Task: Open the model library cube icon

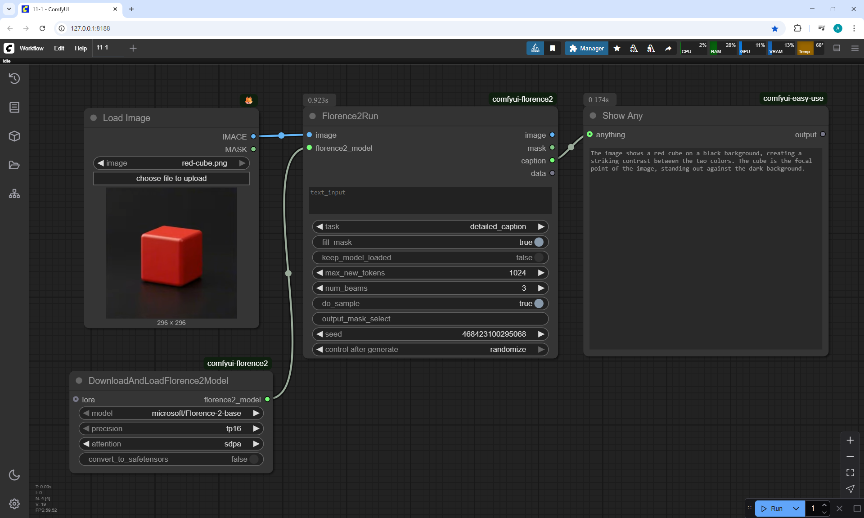Action: pos(14,136)
